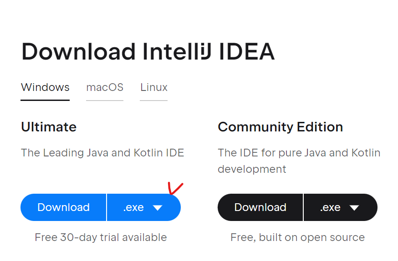
Task: Click 'The IDE for pure Java' description
Action: [299, 161]
